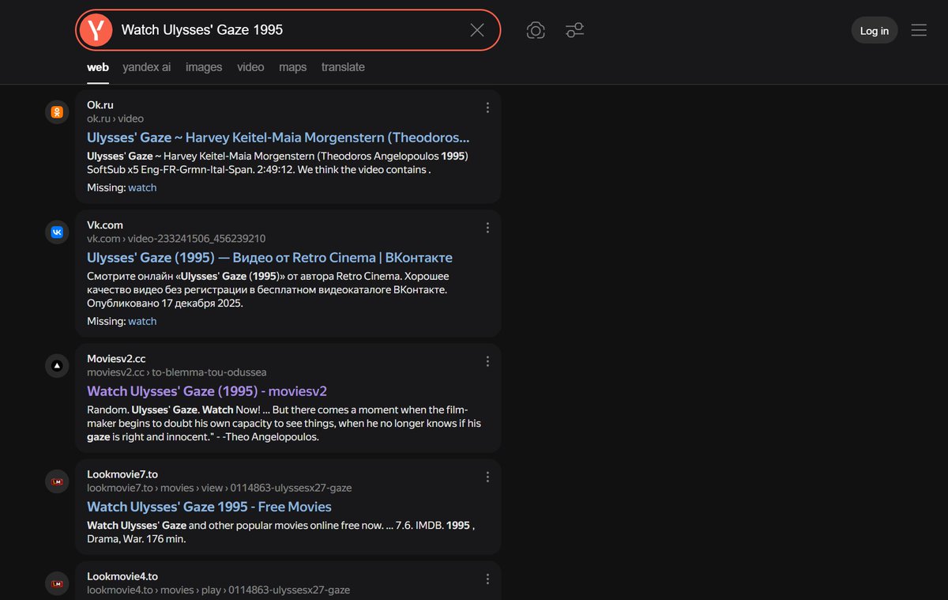This screenshot has height=600, width=948.
Task: Open image search camera icon
Action: pos(536,30)
